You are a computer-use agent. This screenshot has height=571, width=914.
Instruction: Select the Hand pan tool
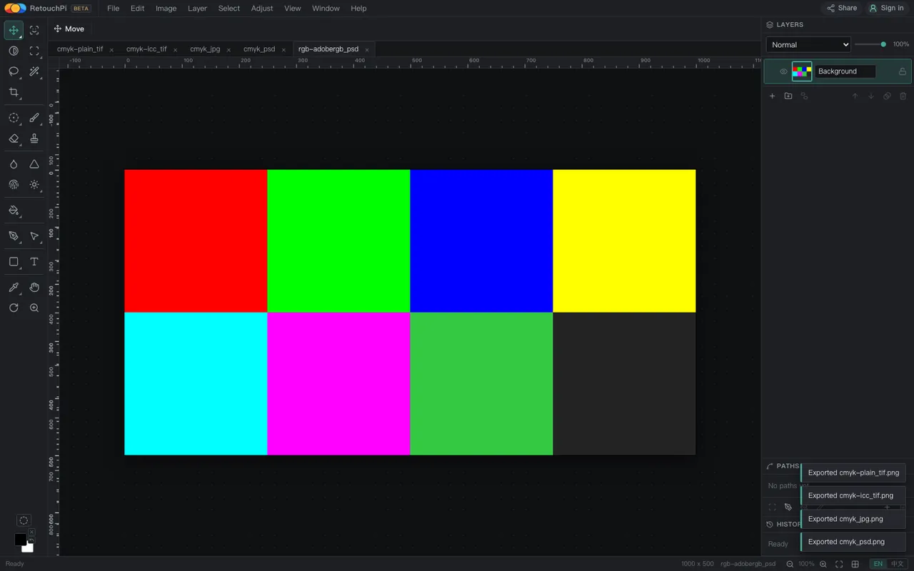34,287
